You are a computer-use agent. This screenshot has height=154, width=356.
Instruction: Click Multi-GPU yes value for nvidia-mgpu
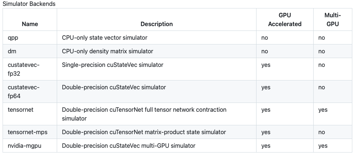[323, 146]
